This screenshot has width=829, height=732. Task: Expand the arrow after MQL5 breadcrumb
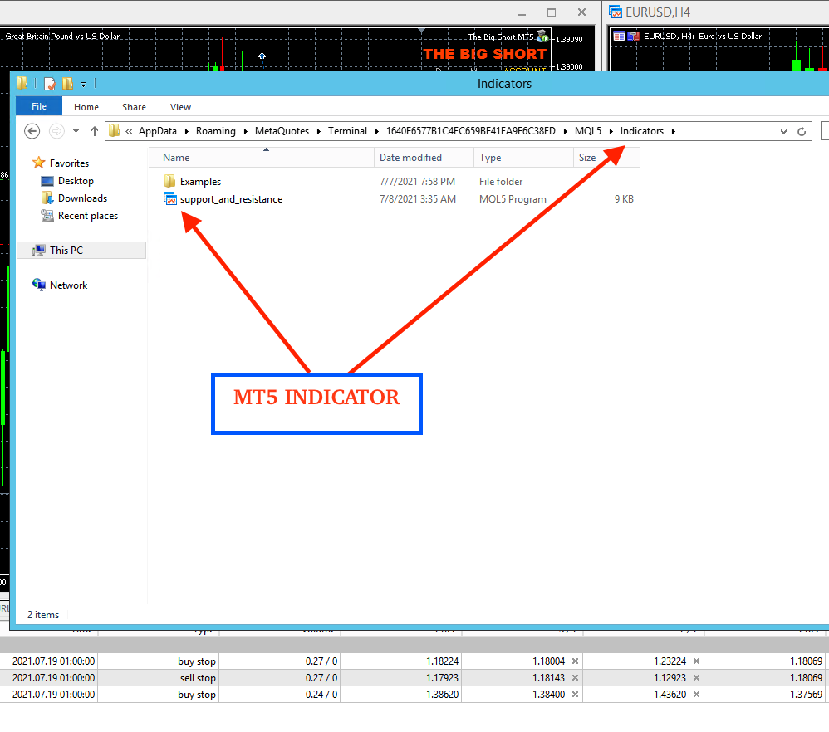click(x=611, y=131)
